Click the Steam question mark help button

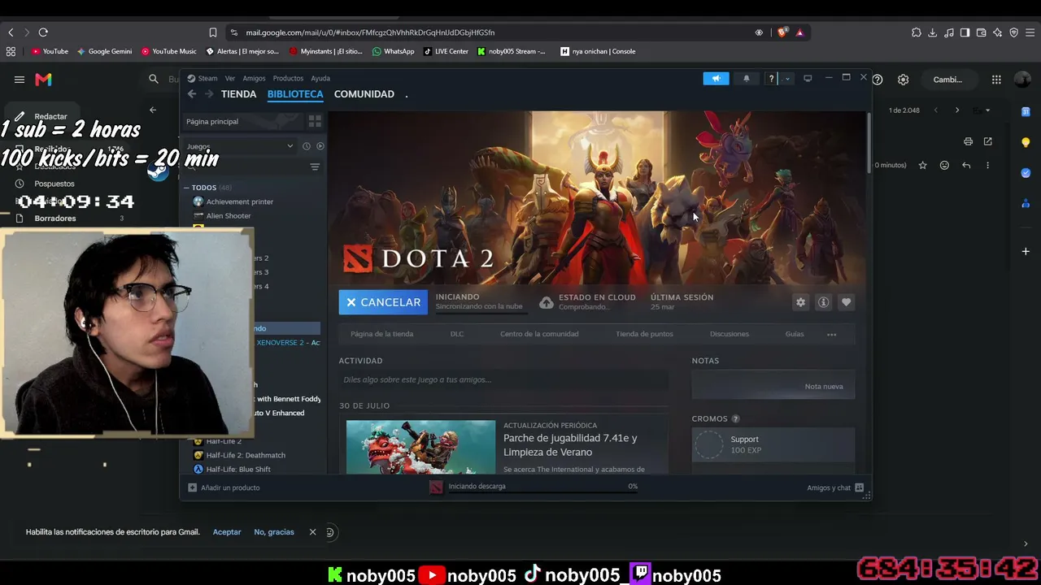pyautogui.click(x=771, y=79)
